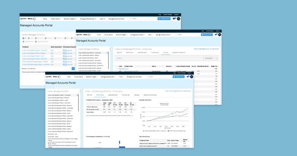Viewport: 297px width, 156px height.
Task: Expand Research Insights menu in holdings window
Action: (x=122, y=35)
